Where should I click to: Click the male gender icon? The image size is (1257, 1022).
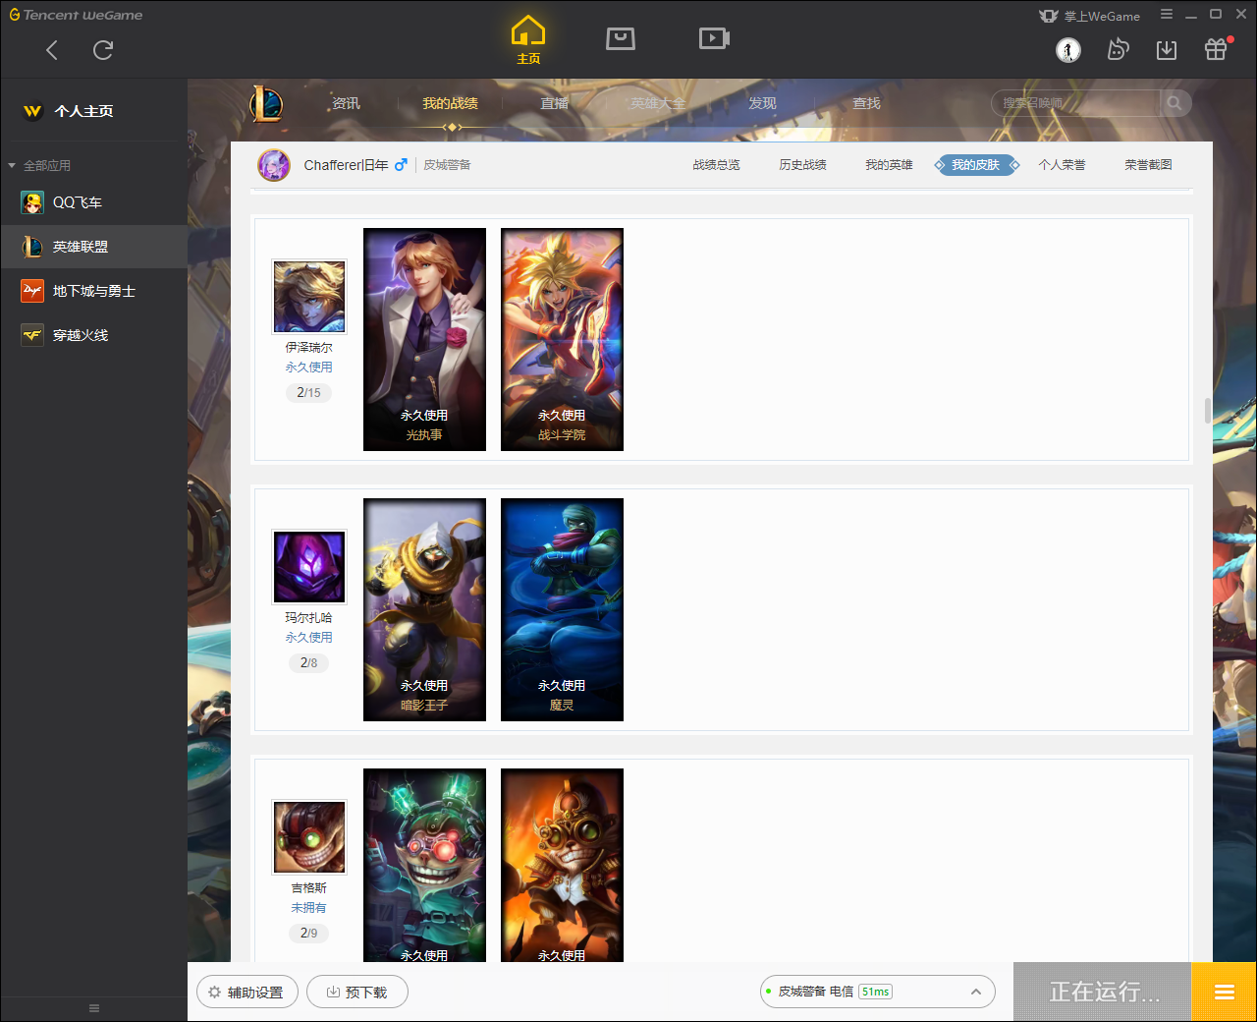pyautogui.click(x=401, y=165)
